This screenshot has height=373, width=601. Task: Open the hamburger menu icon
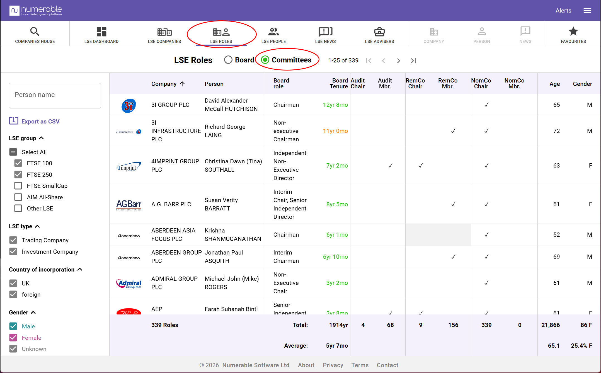point(587,11)
